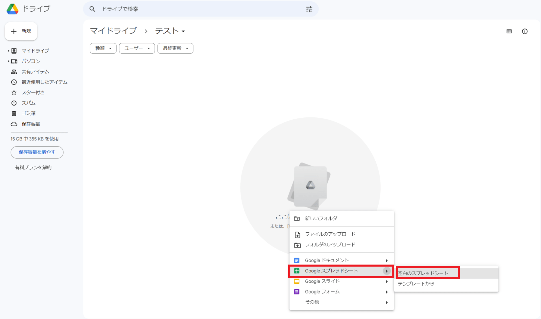The width and height of the screenshot is (541, 319).
Task: Choose ファイルのアップロード menu entry
Action: (330, 234)
